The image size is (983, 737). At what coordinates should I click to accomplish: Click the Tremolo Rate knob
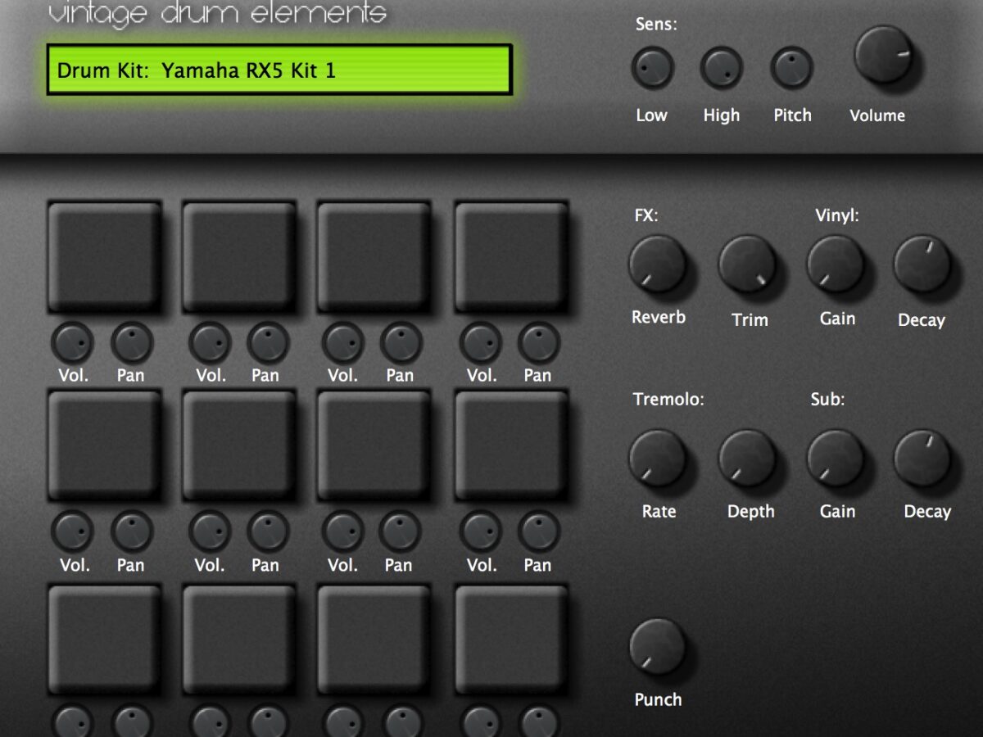pos(657,458)
